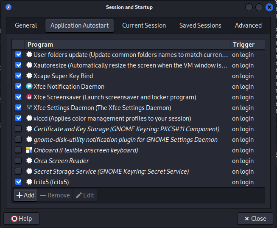Viewport: 277px width, 228px height.
Task: Click the Trigger column header
Action: click(247, 45)
